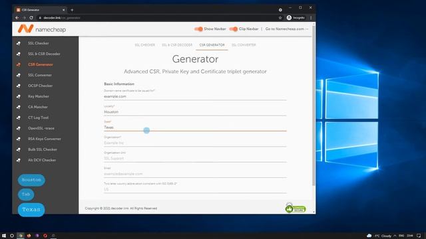426x239 pixels.
Task: Select CSR Generator in the sidebar
Action: pos(41,64)
